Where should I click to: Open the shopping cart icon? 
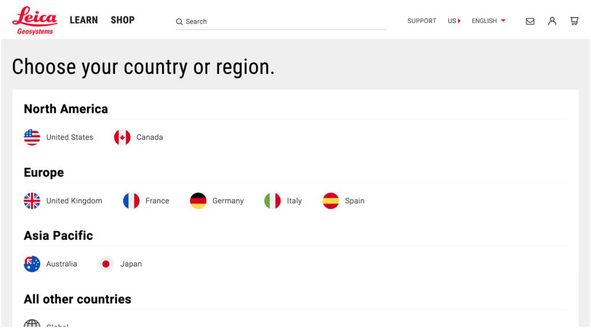(574, 21)
